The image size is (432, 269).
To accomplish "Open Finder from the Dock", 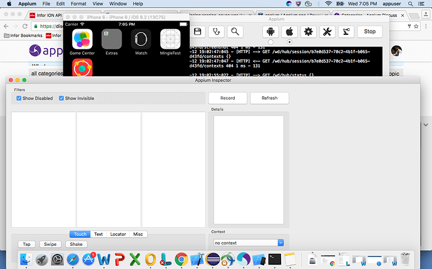I will click(x=26, y=259).
